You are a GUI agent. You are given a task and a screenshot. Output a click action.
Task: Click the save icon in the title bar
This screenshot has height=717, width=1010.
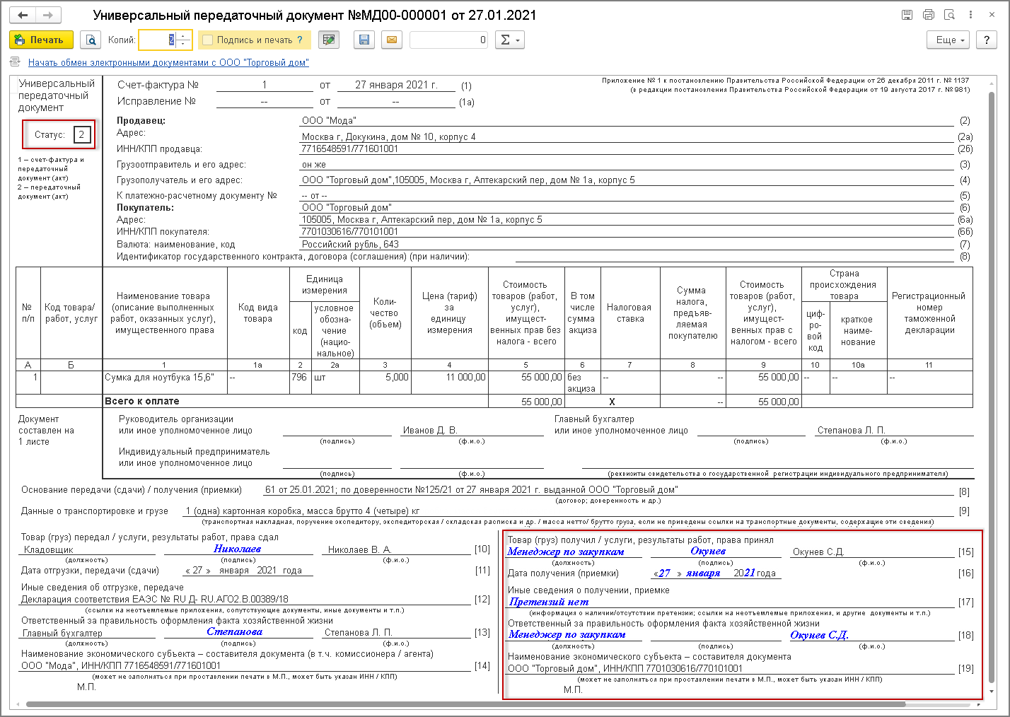tap(907, 15)
